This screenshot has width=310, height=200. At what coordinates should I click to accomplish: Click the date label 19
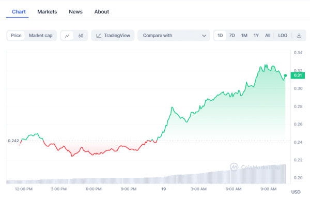(x=163, y=189)
